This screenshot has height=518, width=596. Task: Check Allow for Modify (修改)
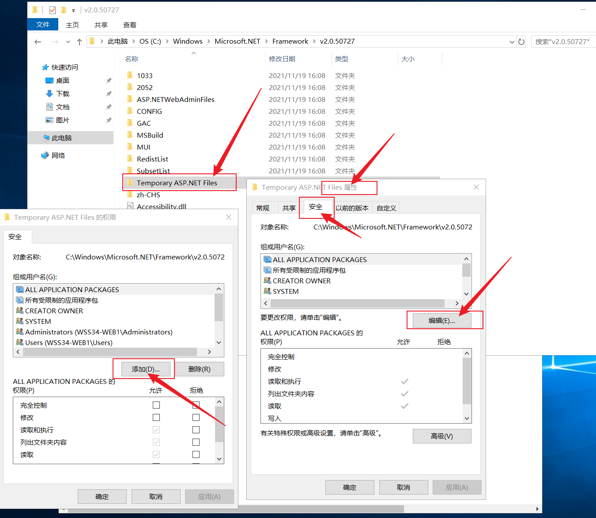(156, 417)
